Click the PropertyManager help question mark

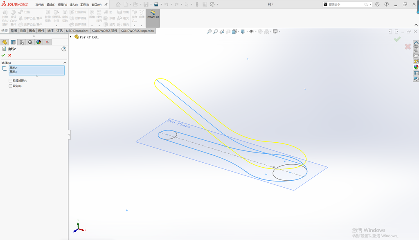[64, 49]
